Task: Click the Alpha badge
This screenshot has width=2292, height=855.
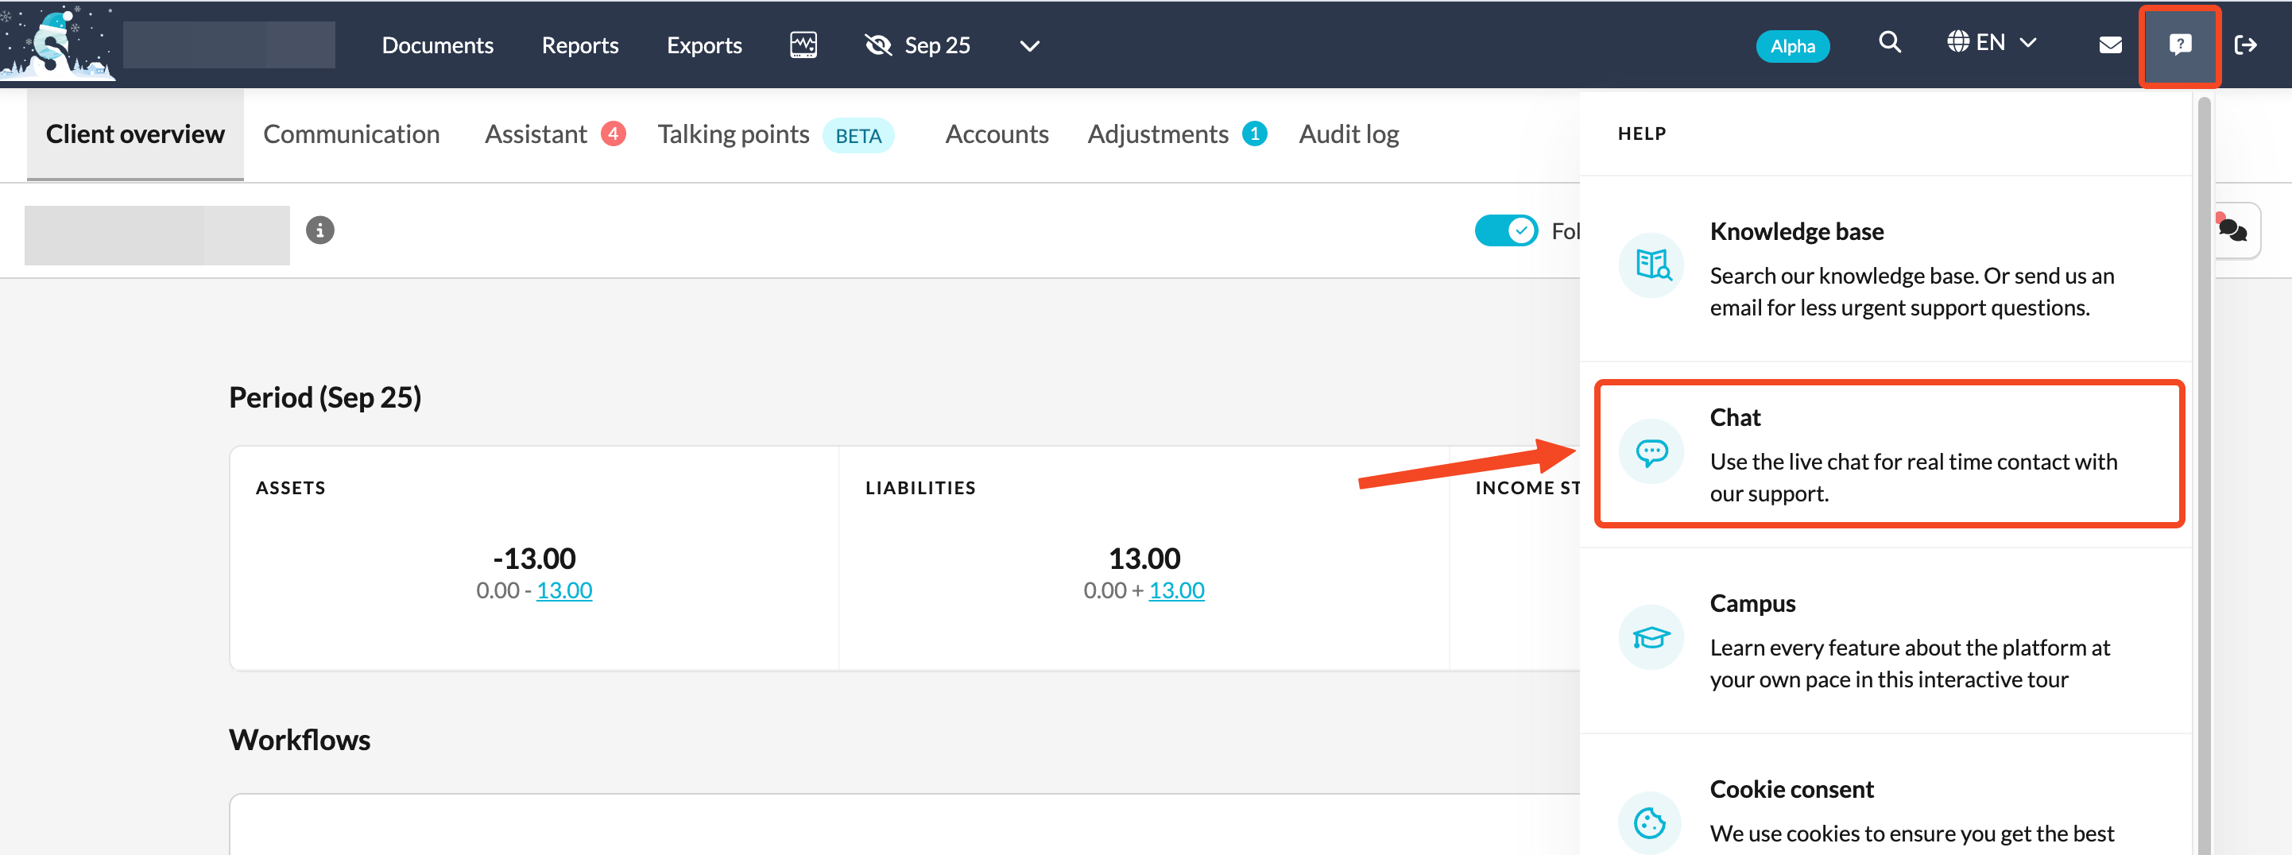Action: (x=1792, y=45)
